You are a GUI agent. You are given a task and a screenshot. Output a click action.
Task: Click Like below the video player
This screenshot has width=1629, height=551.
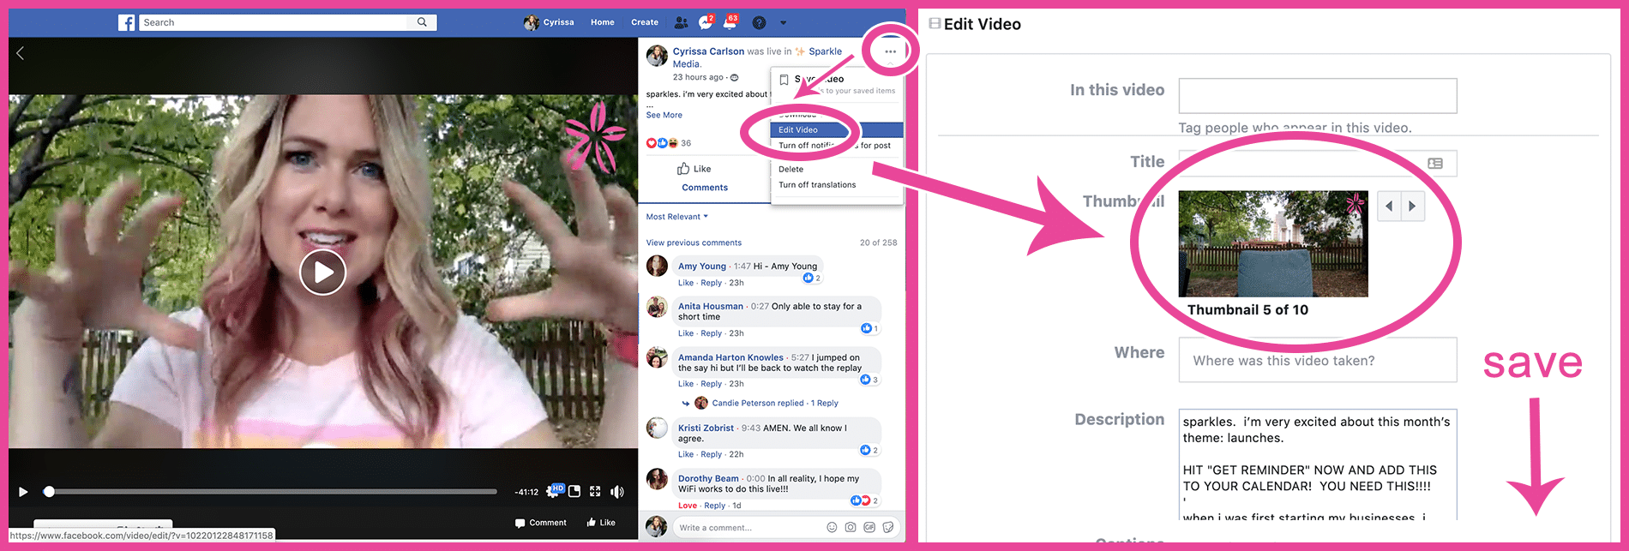pos(601,523)
